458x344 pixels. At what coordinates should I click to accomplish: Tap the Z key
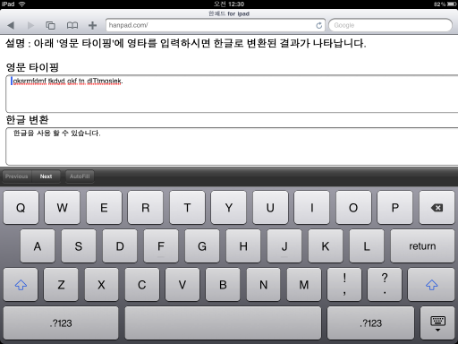(61, 285)
